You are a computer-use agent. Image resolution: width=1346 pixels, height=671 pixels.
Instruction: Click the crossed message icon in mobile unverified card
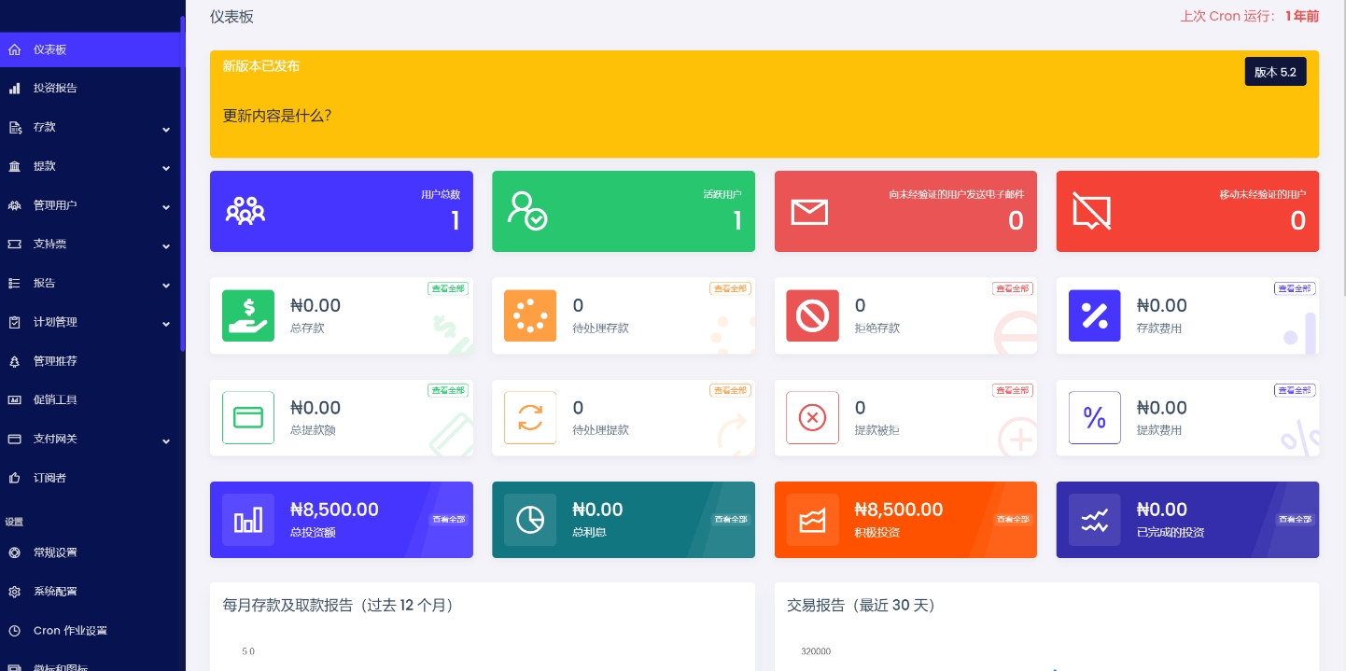[1091, 211]
